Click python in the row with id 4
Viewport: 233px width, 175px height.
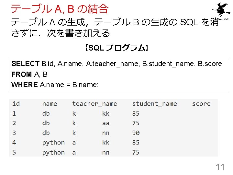pos(53,143)
